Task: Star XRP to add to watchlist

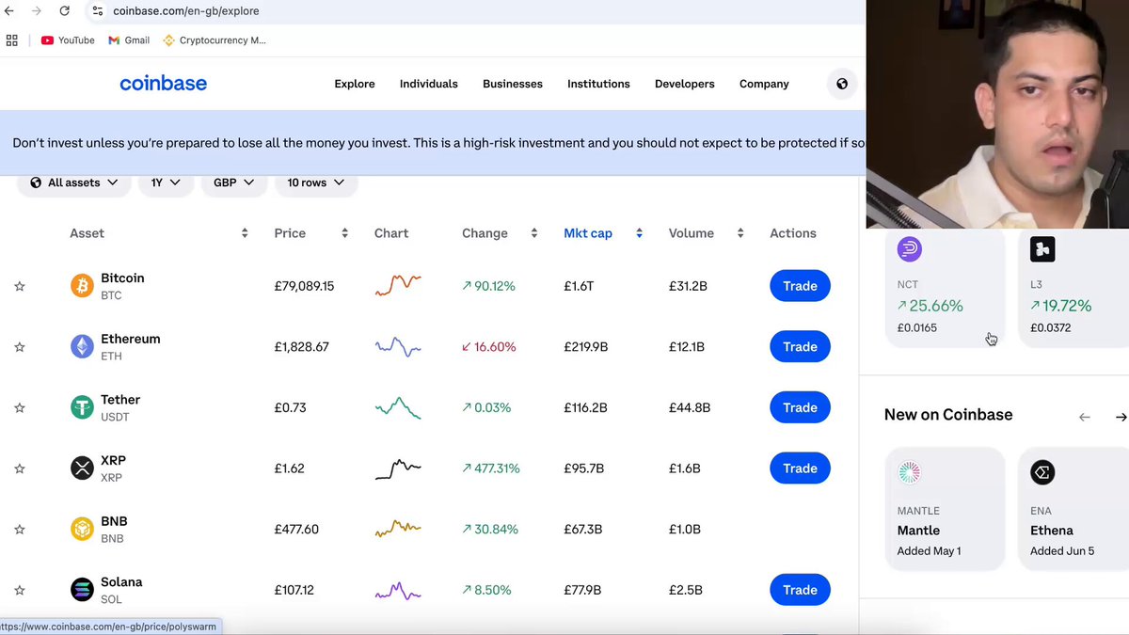Action: coord(20,468)
